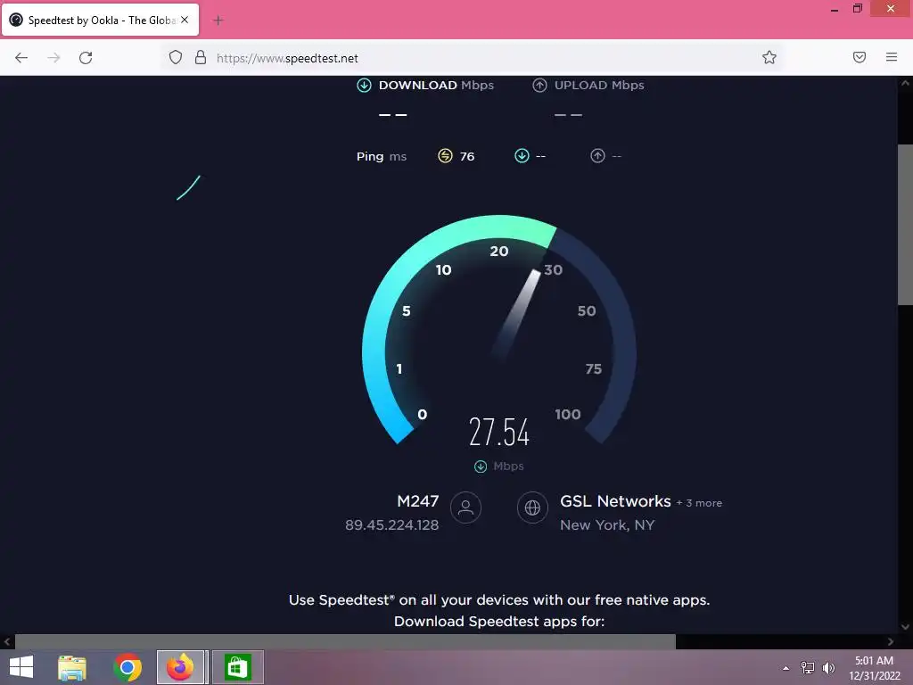Click the horizontal scrollbar left arrow
This screenshot has height=685, width=913.
click(x=7, y=641)
